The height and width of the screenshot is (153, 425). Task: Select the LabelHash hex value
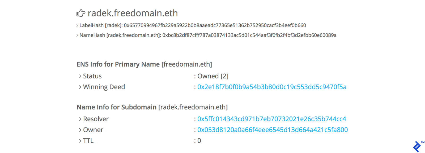[x=215, y=25]
